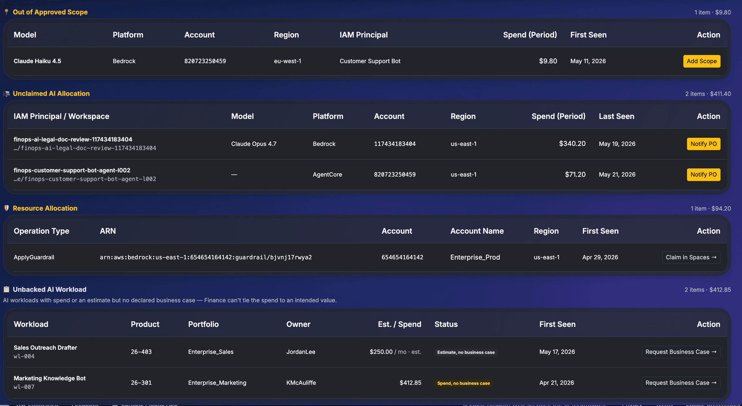Select the Sales Outreach Drafter workload name
The height and width of the screenshot is (406, 742).
coord(46,348)
